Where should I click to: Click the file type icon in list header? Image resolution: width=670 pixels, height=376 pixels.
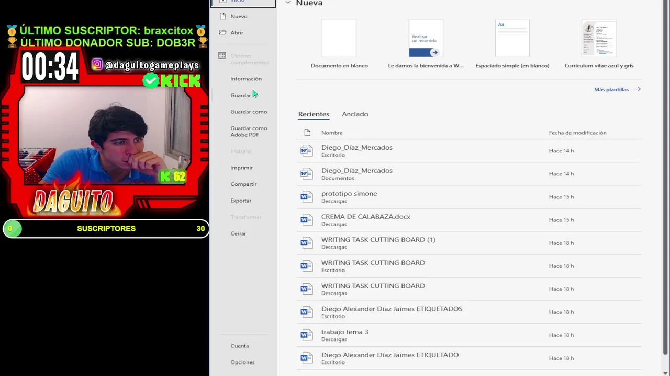[x=307, y=133]
